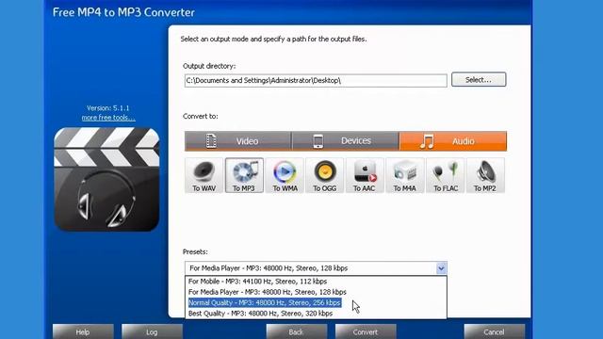The height and width of the screenshot is (339, 603).
Task: Go Back to previous step
Action: (297, 331)
